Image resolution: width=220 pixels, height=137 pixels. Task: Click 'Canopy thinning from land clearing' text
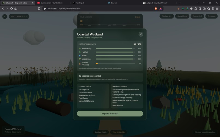pos(127,95)
